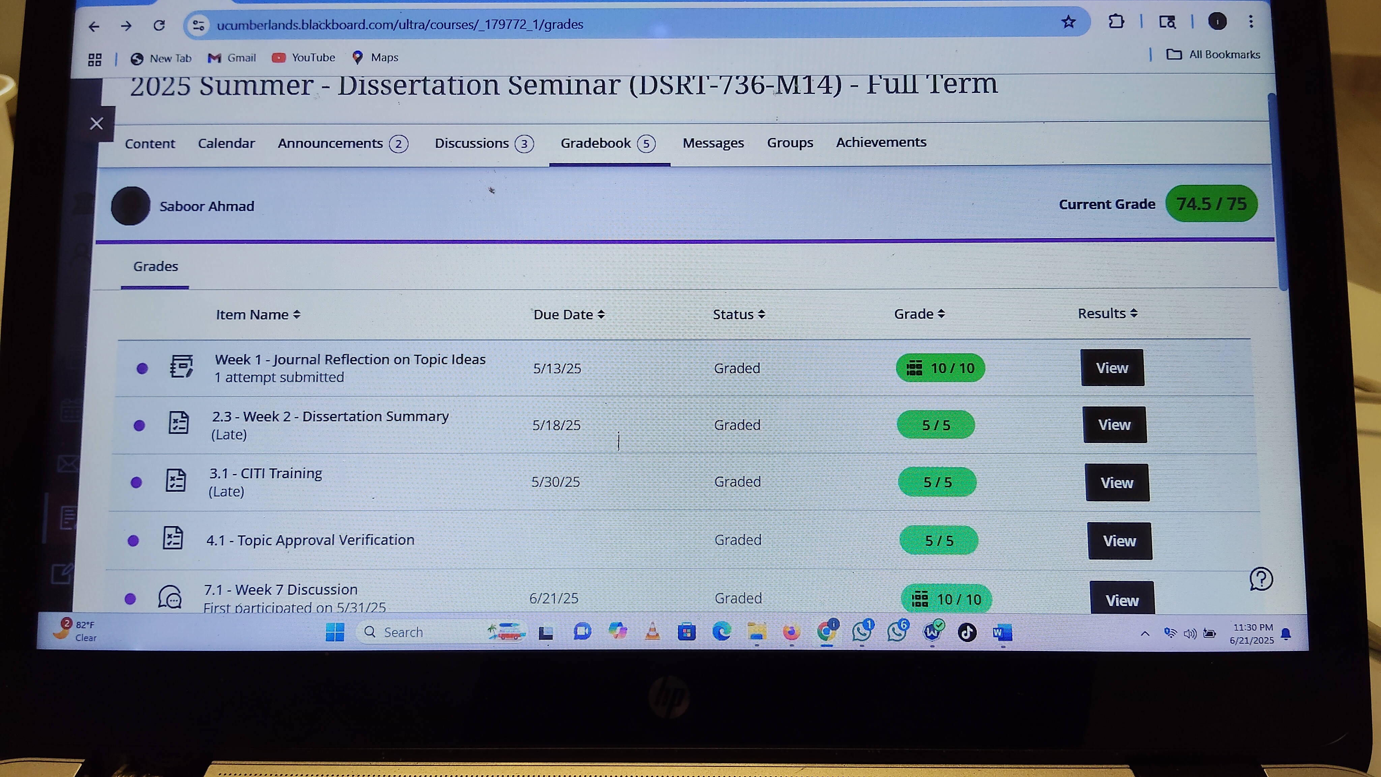
Task: Close the course panel with the X
Action: click(x=96, y=124)
